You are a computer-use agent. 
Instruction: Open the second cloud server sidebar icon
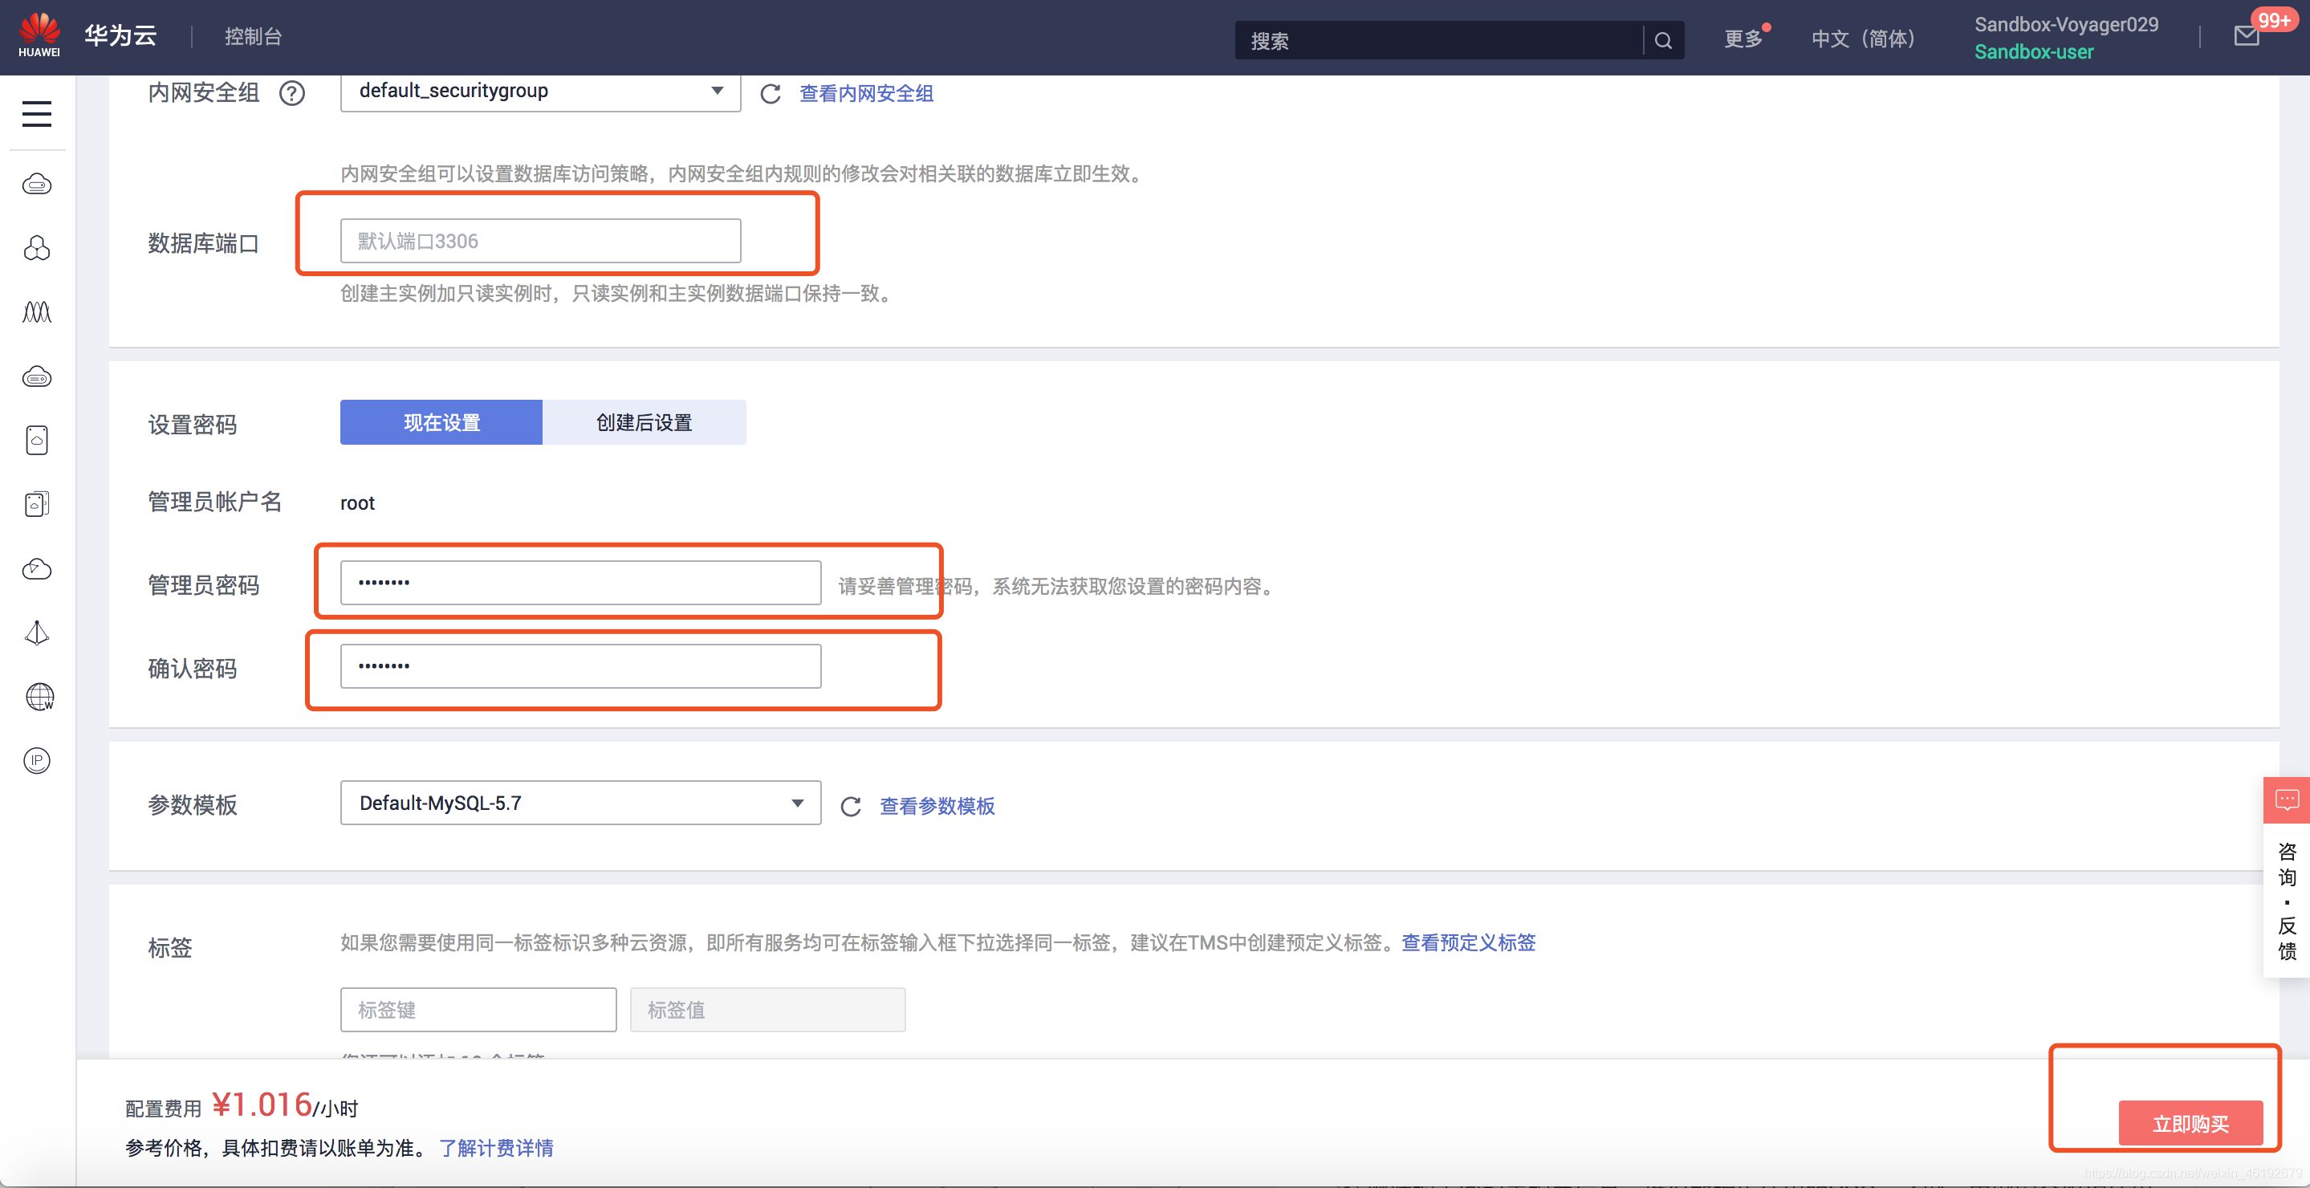37,376
